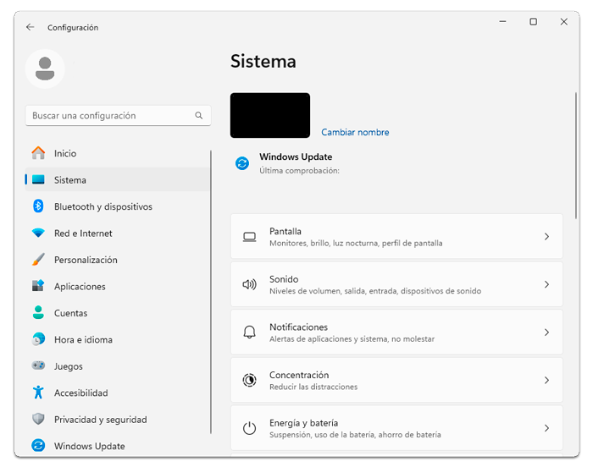Click the Sistema page heading
This screenshot has height=467, width=593.
[x=263, y=61]
